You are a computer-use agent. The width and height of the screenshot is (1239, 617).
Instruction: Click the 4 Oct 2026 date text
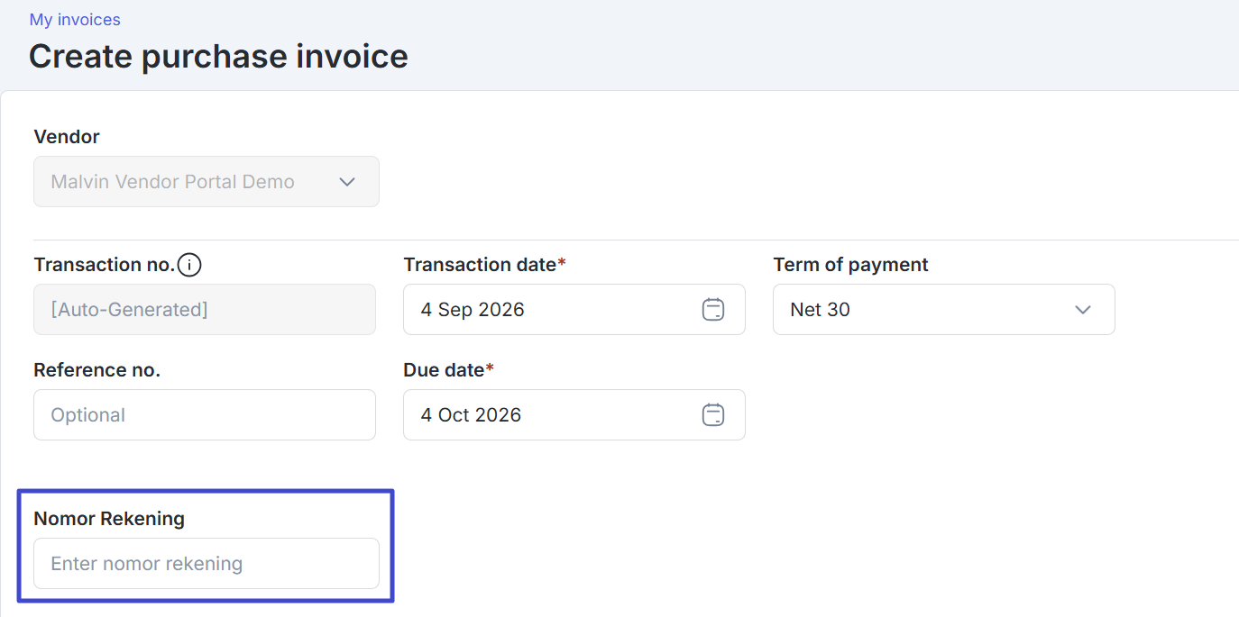(x=471, y=415)
